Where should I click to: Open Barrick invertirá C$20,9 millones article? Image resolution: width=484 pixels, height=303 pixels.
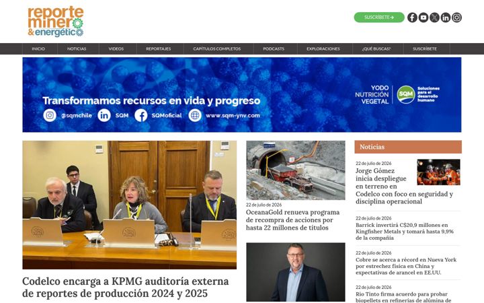[405, 231]
